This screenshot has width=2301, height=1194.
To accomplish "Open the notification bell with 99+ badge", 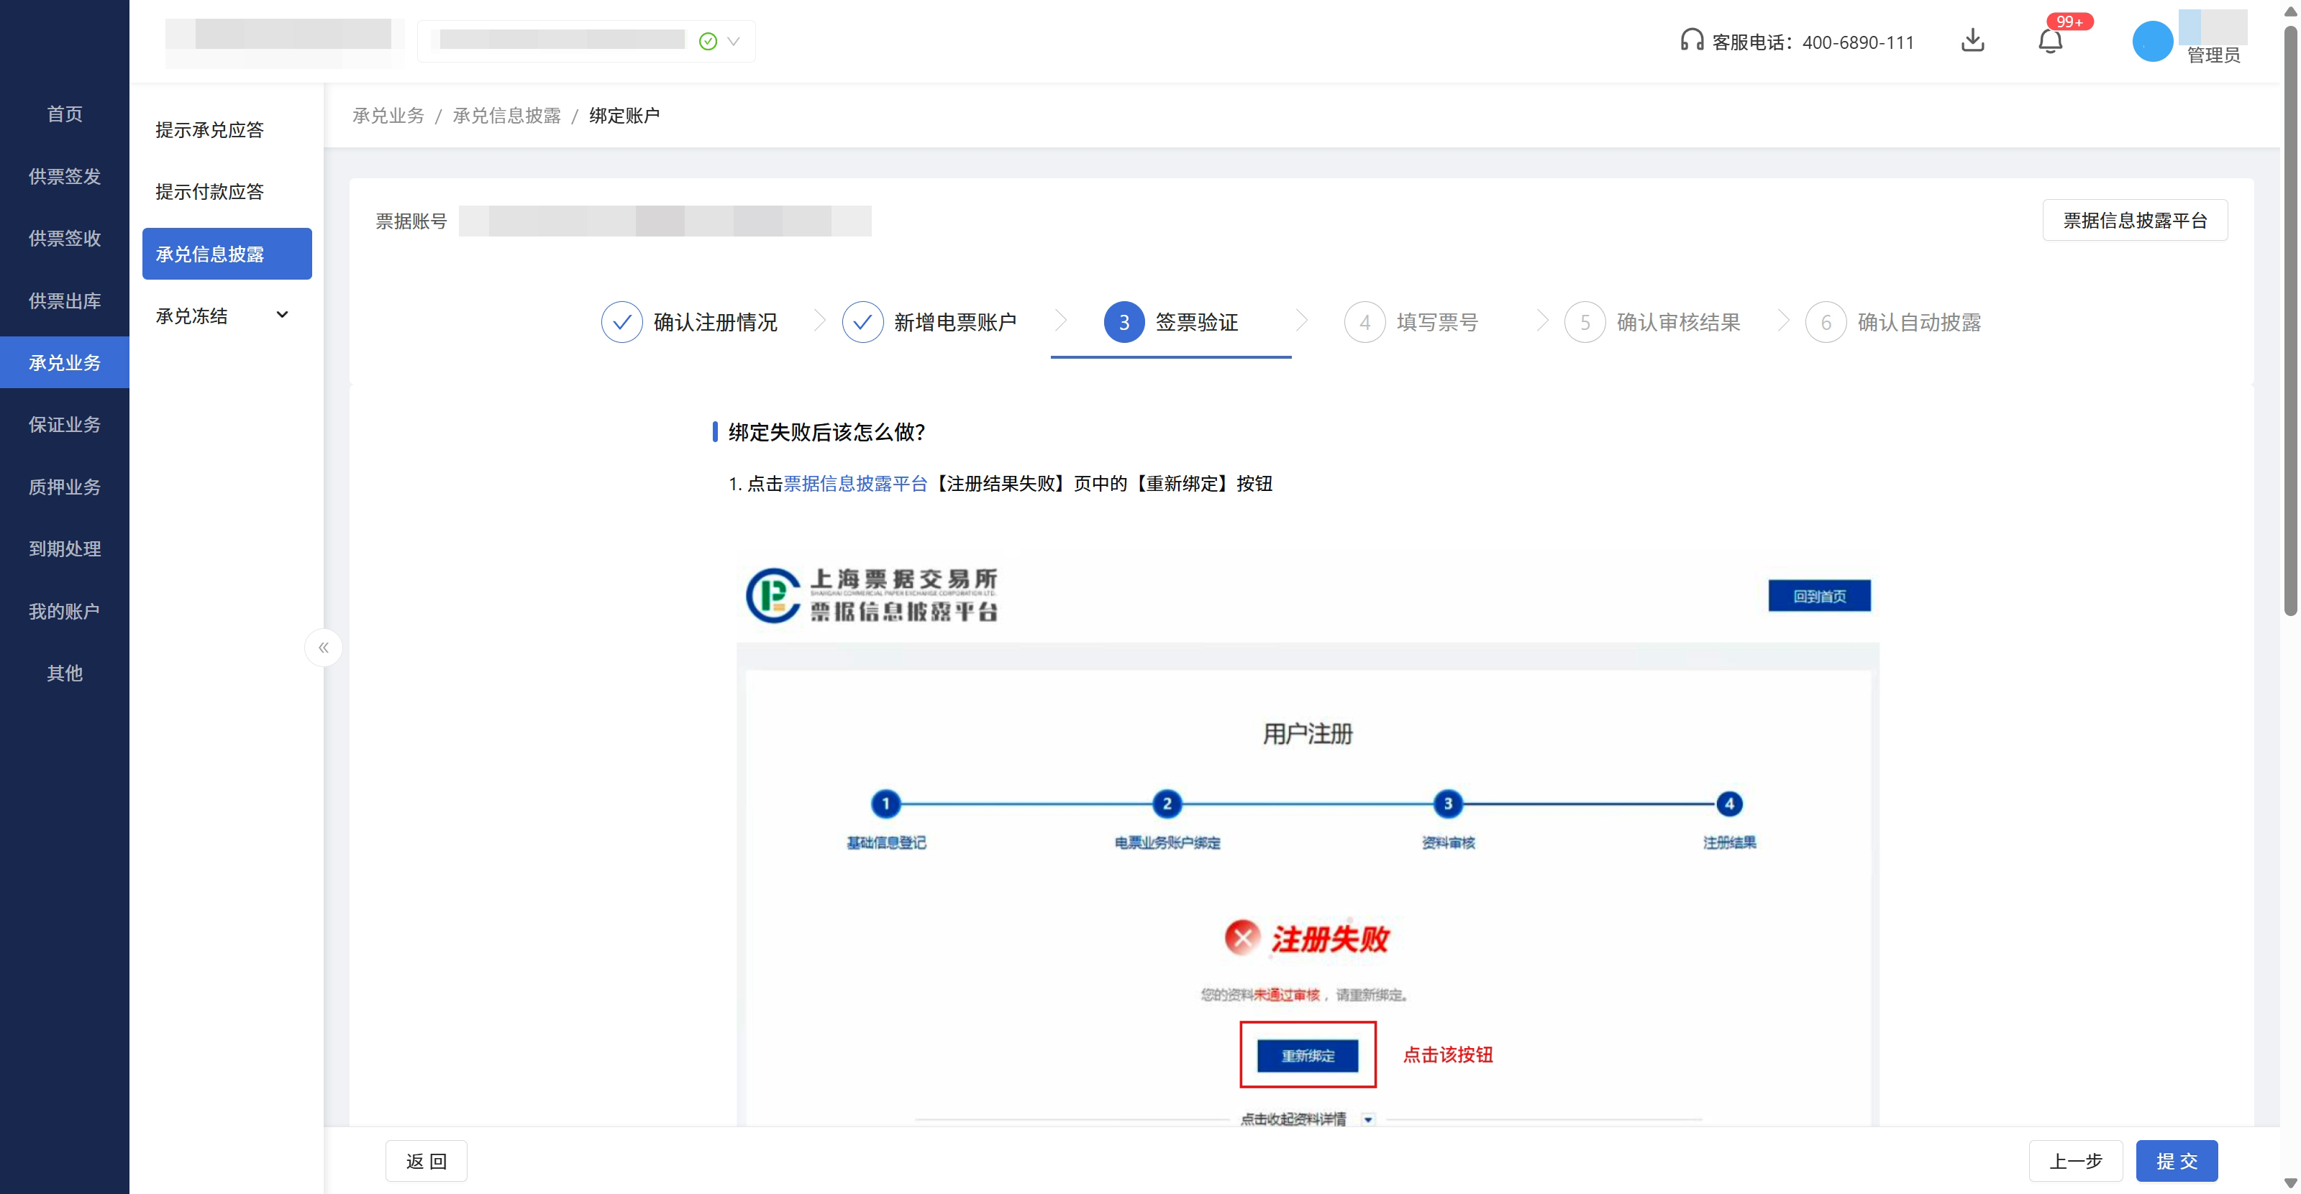I will pyautogui.click(x=2050, y=41).
